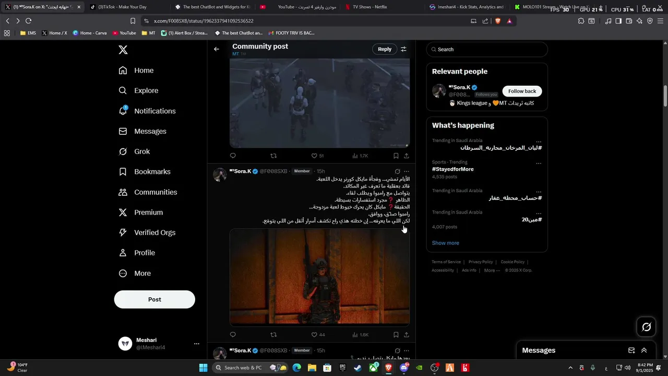This screenshot has width=668, height=376.
Task: Repost the post with 51 likes
Action: (x=273, y=156)
